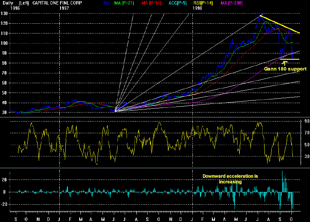Click the green "MA (P=21)" legend entry
Image resolution: width=310 pixels, height=222 pixels.
tap(124, 3)
